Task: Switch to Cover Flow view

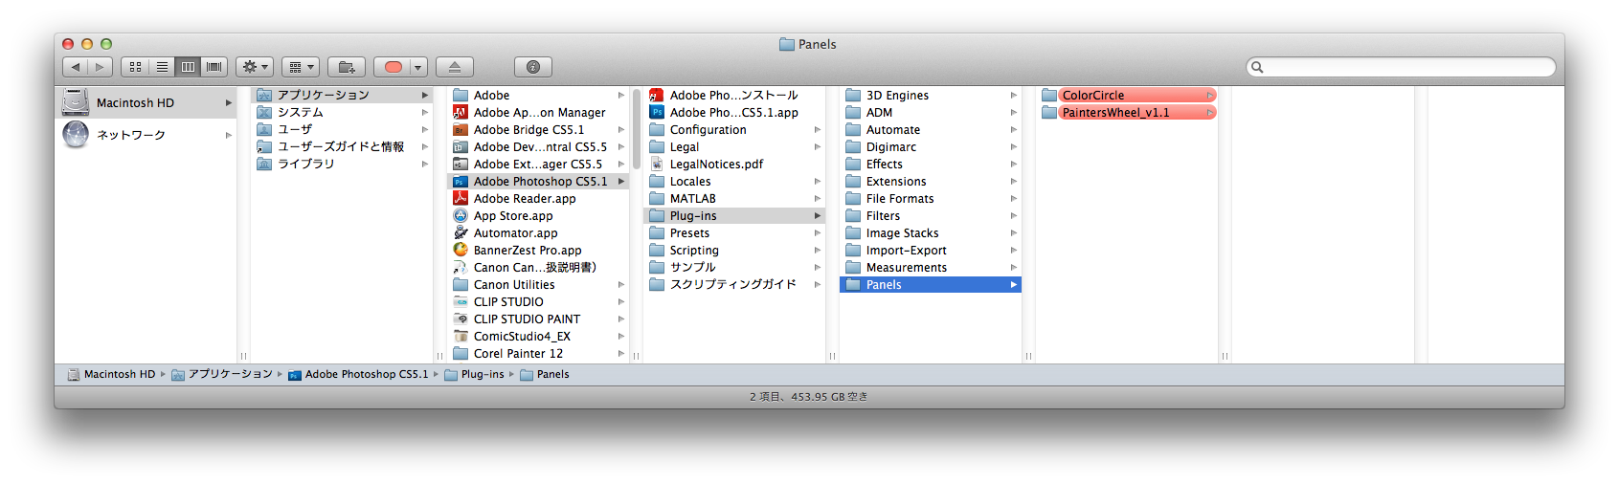Action: [214, 67]
